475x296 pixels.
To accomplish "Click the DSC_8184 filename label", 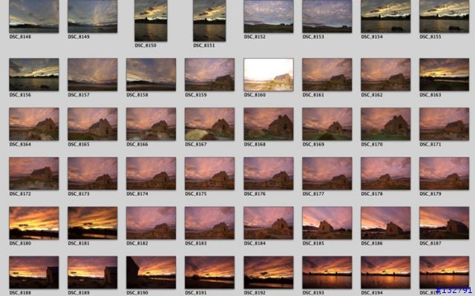I will tap(255, 243).
